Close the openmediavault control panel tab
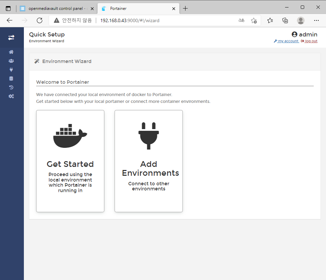The height and width of the screenshot is (280, 326). (x=92, y=9)
